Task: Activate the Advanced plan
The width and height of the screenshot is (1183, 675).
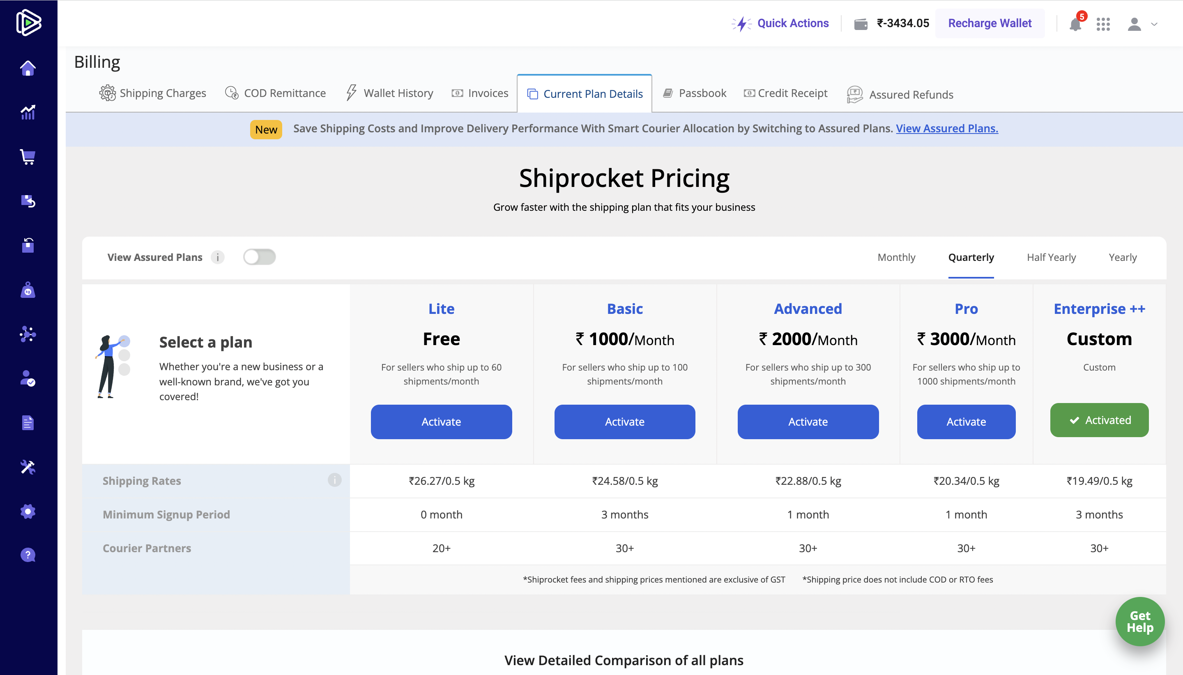Action: tap(808, 422)
